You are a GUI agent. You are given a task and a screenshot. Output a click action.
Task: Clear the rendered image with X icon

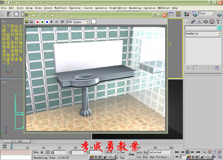coord(62,22)
